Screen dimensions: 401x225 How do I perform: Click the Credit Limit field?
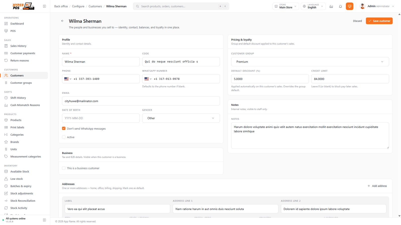click(x=350, y=79)
